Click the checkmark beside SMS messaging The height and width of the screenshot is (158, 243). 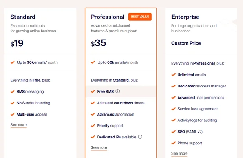13,92
